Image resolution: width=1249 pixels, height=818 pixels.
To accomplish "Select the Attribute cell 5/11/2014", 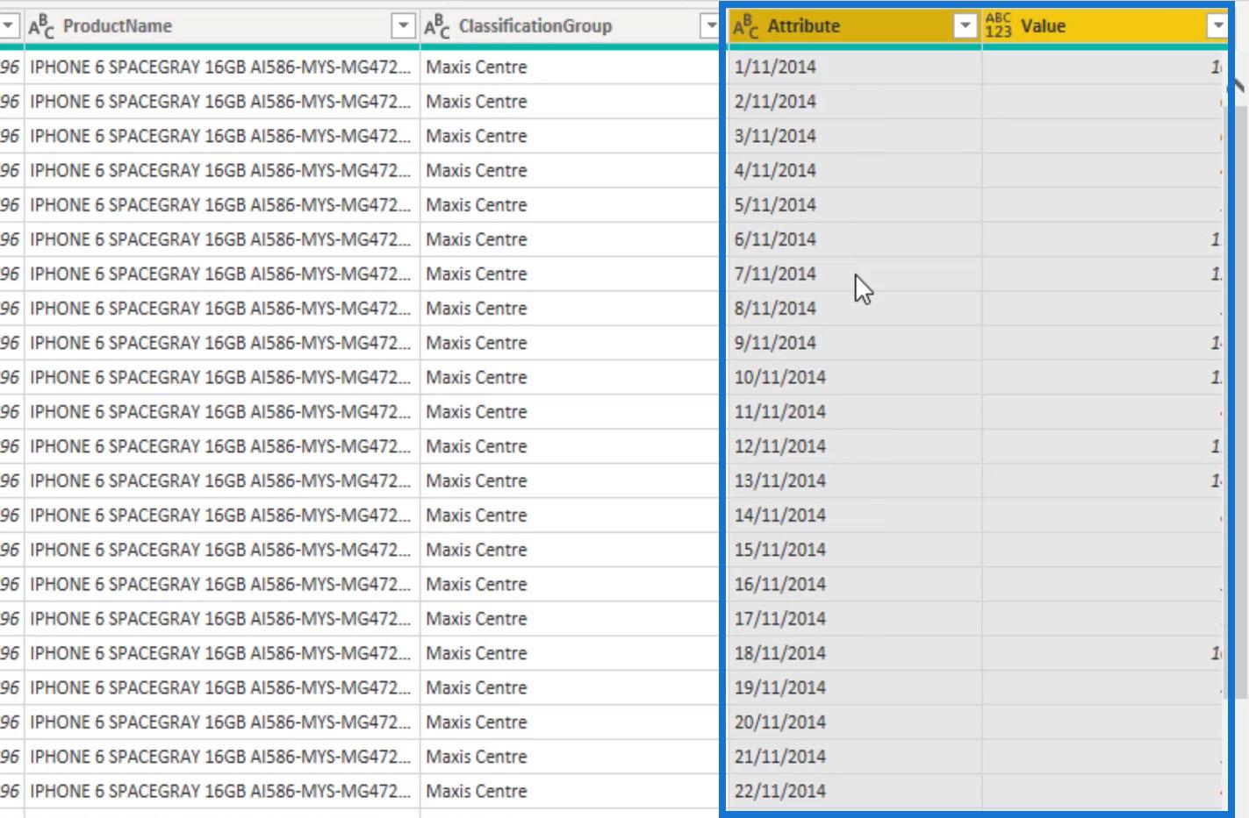I will pos(854,205).
